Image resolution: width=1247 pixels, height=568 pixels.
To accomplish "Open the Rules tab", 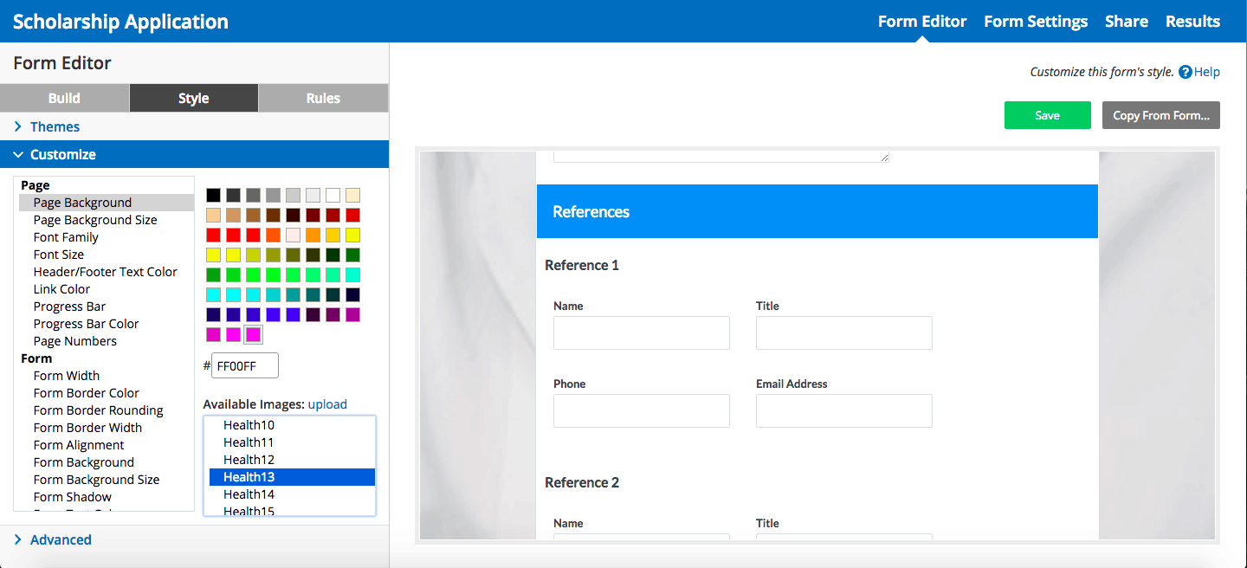I will pos(323,98).
